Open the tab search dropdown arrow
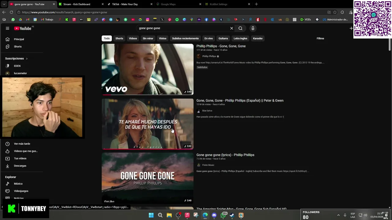The width and height of the screenshot is (392, 220). coord(4,4)
